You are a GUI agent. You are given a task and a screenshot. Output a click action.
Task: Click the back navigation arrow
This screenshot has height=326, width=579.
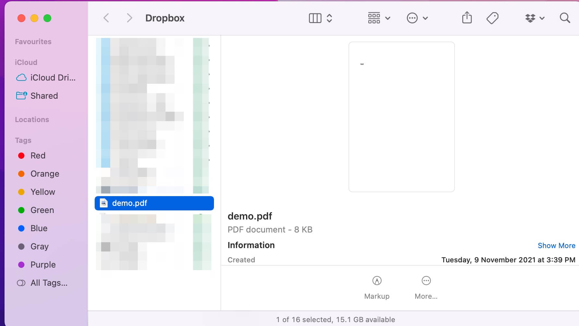[x=106, y=18]
